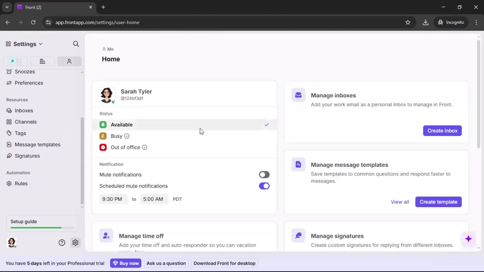Enable the Mute notifications toggle
Image resolution: width=484 pixels, height=272 pixels.
click(264, 175)
